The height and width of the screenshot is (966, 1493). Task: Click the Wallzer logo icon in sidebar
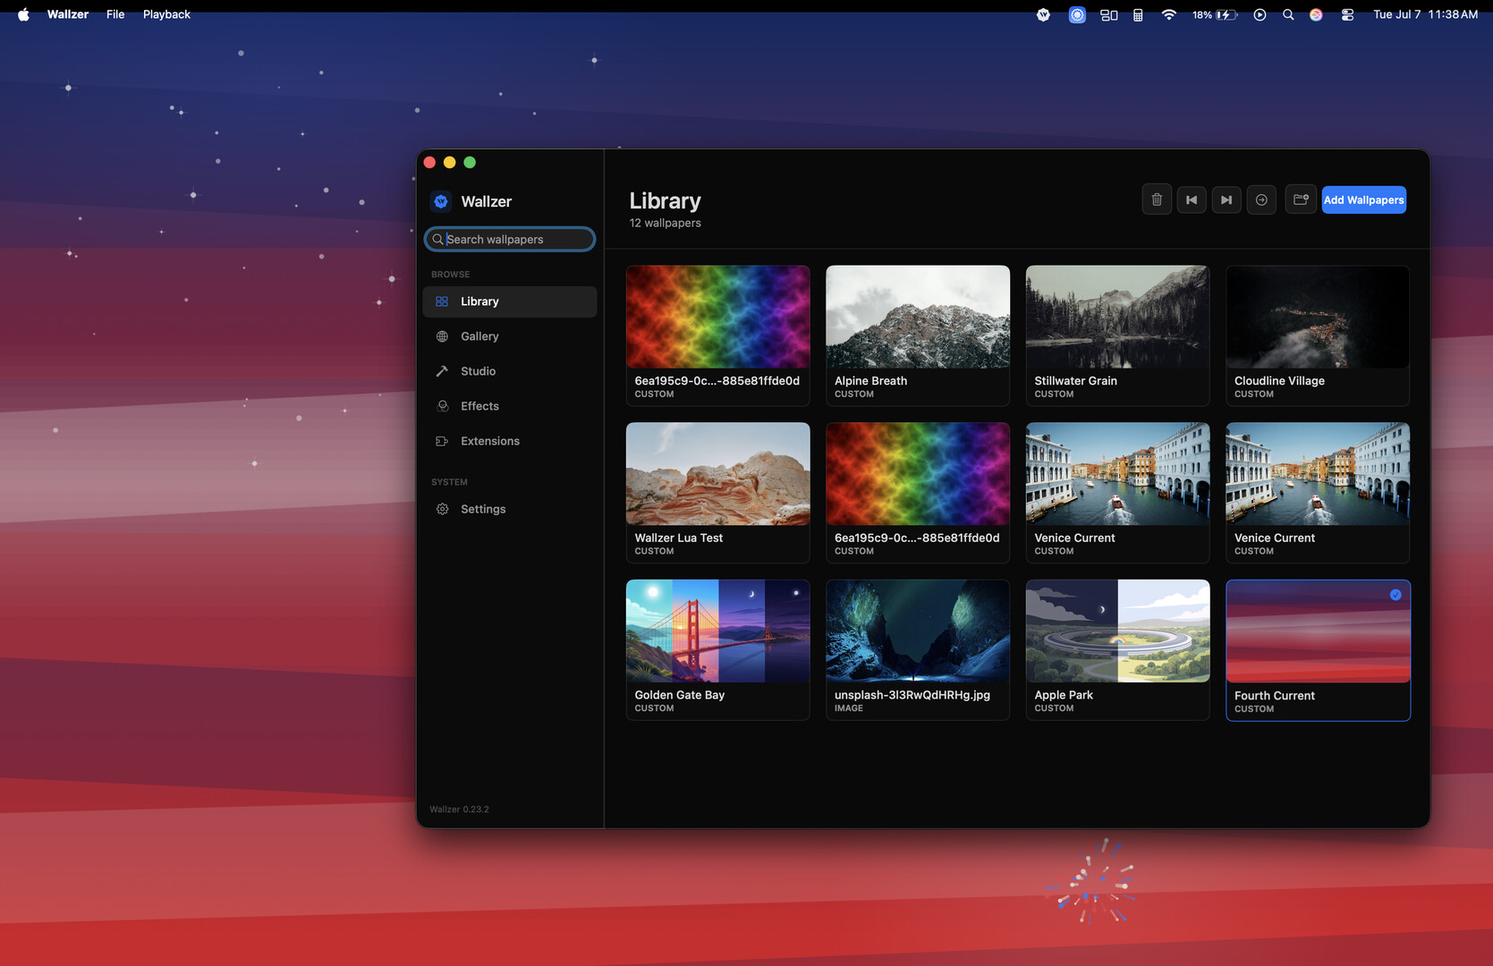point(441,201)
